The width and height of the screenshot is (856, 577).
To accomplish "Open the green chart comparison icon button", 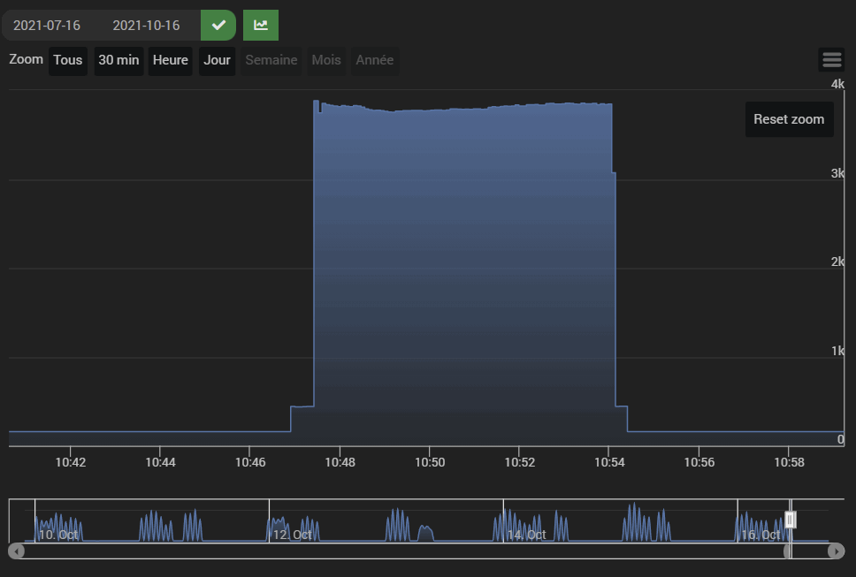I will tap(260, 25).
